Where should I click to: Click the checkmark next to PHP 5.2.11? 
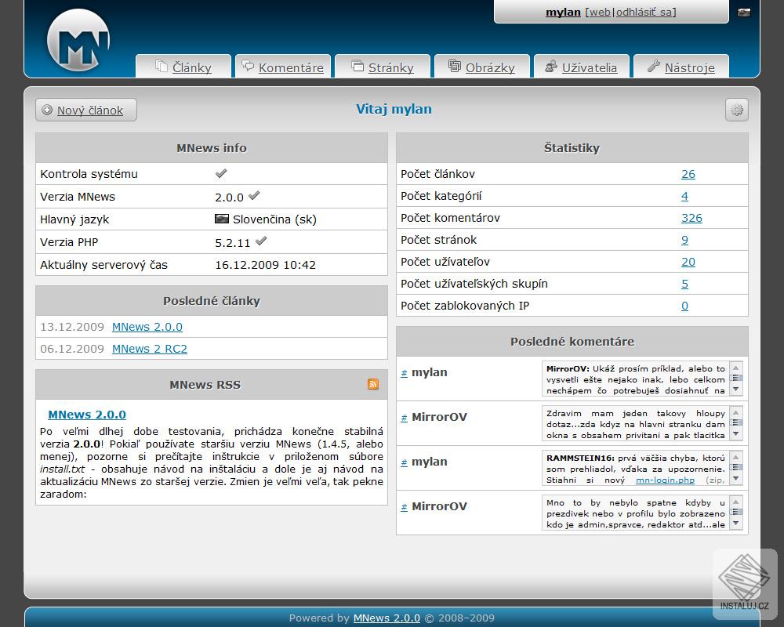pyautogui.click(x=261, y=241)
